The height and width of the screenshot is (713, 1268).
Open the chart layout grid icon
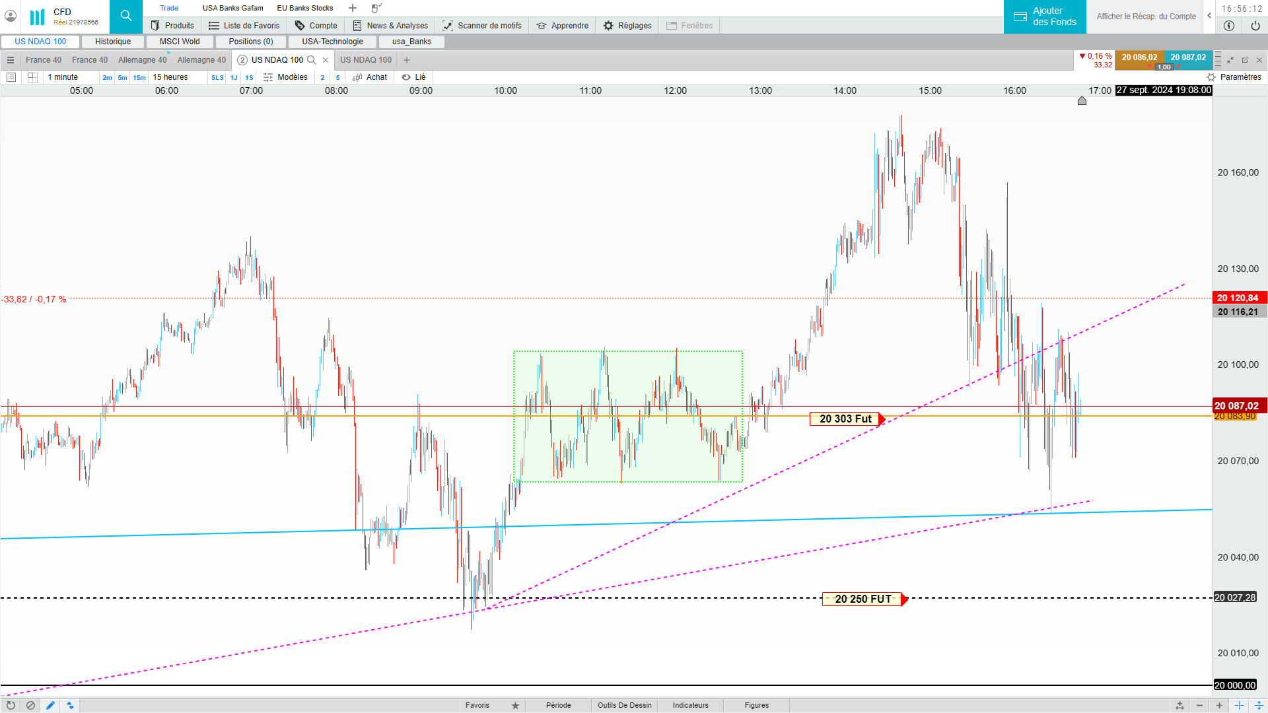(x=32, y=77)
